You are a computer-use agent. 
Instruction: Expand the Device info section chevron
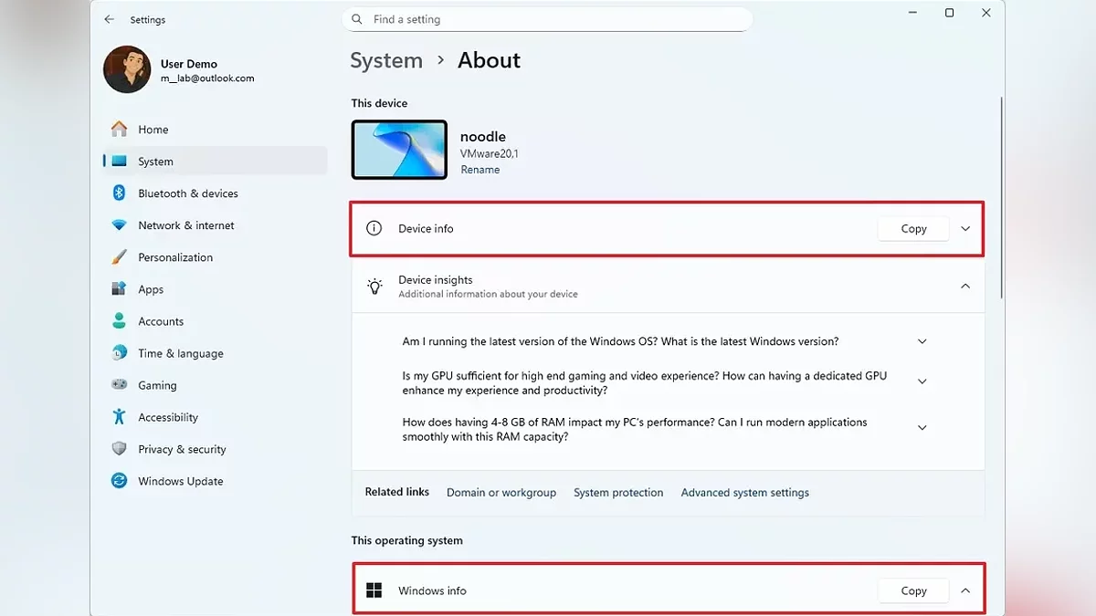(965, 229)
